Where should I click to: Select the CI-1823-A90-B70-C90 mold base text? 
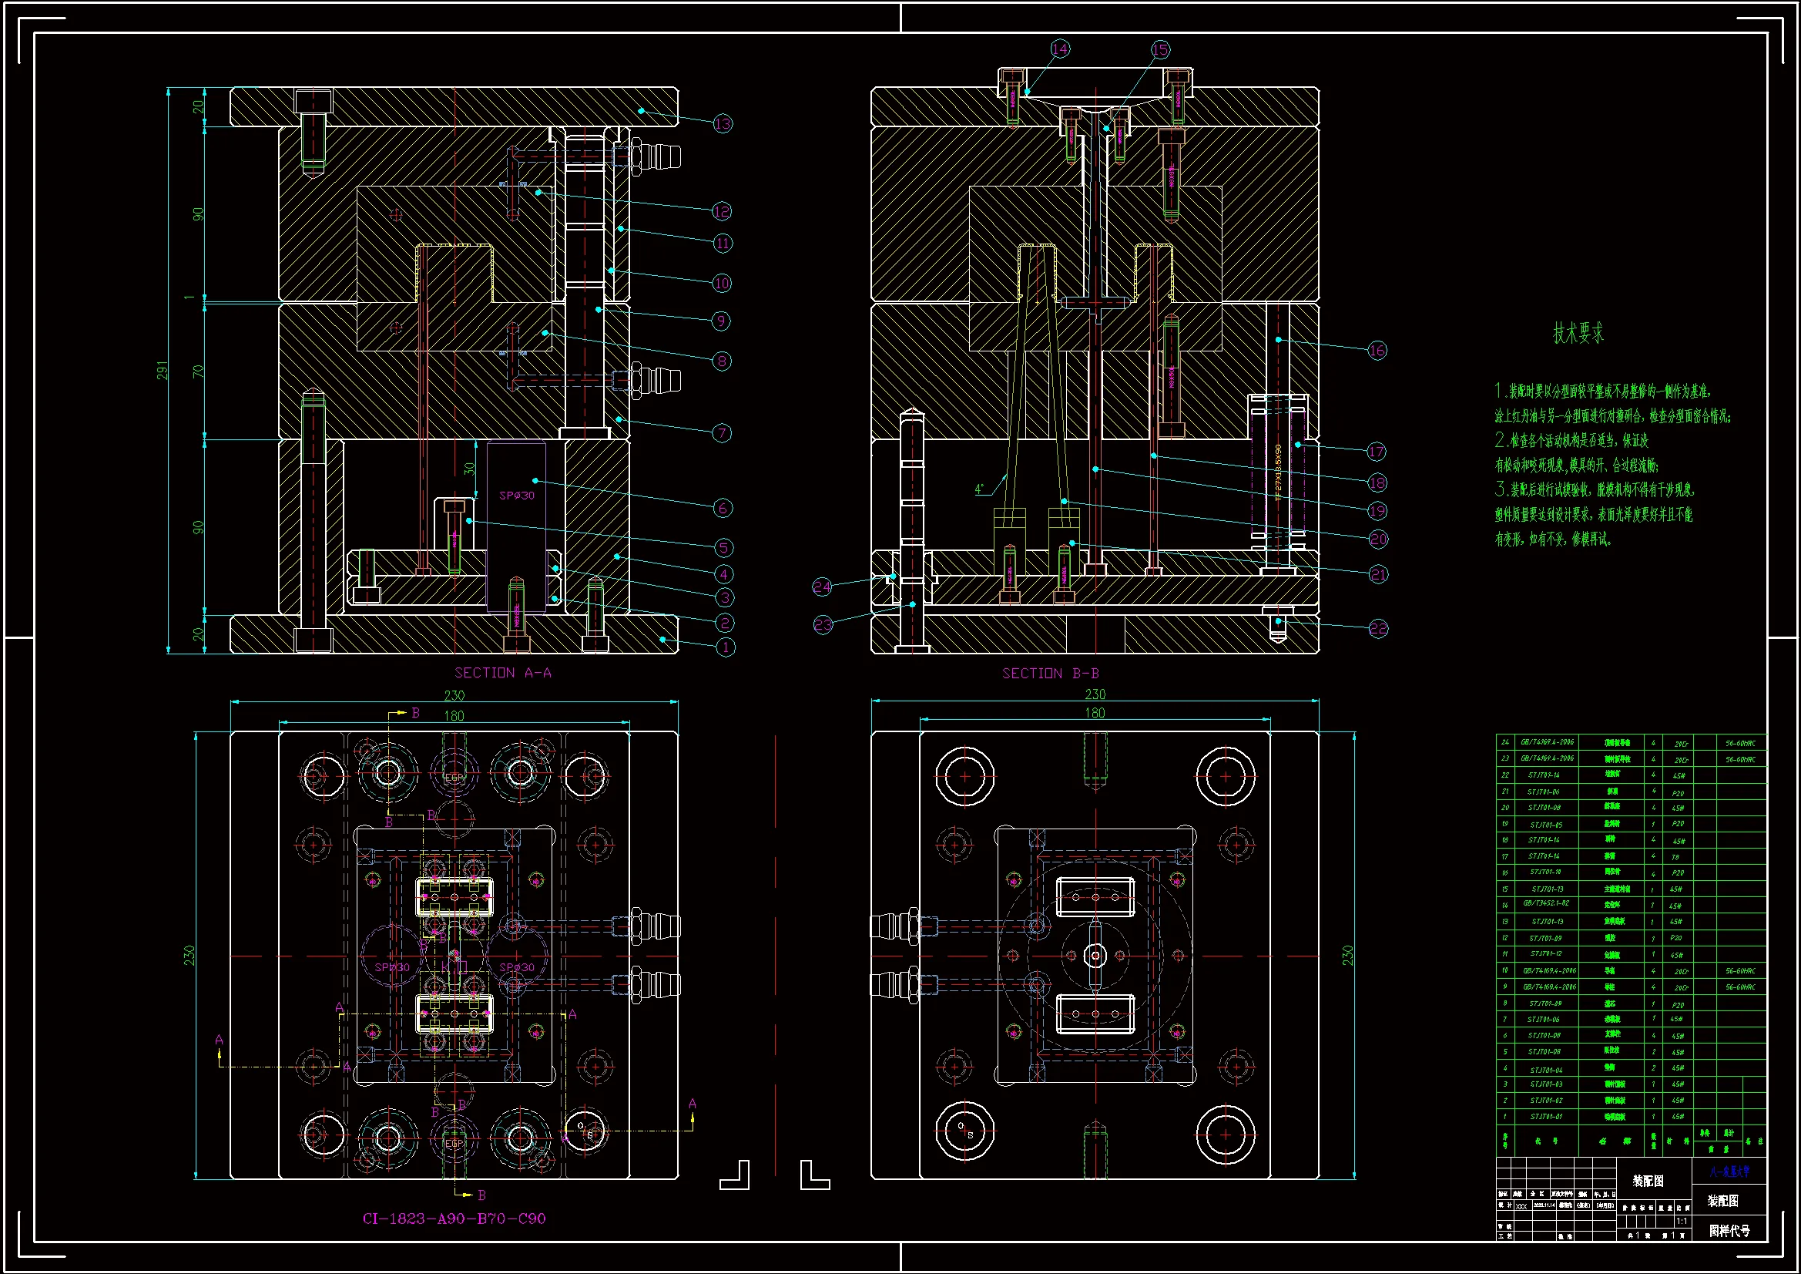pyautogui.click(x=454, y=1219)
